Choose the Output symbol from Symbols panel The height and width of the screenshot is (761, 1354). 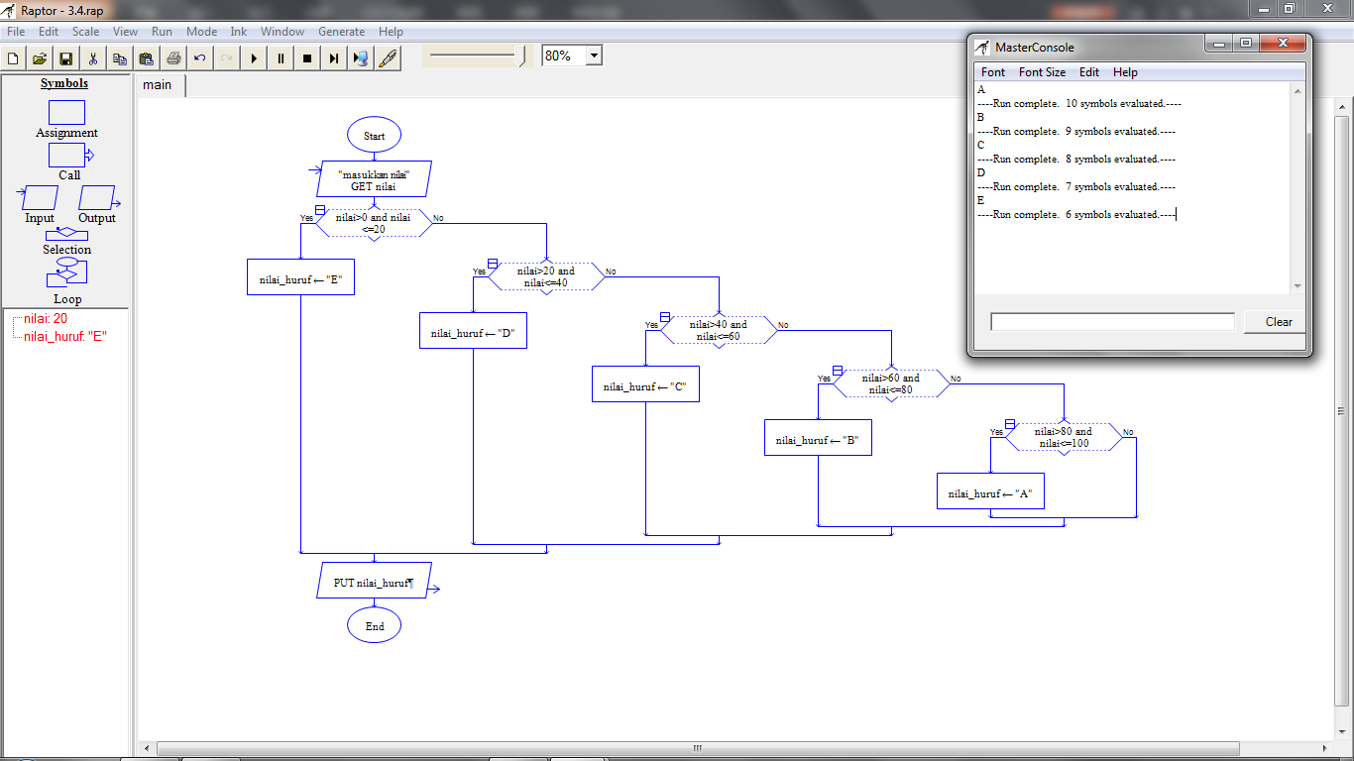pyautogui.click(x=97, y=195)
